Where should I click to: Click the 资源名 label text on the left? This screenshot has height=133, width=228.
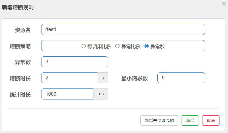(23, 30)
